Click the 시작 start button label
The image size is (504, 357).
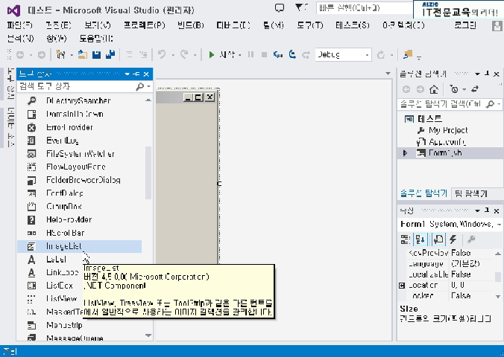coord(227,54)
